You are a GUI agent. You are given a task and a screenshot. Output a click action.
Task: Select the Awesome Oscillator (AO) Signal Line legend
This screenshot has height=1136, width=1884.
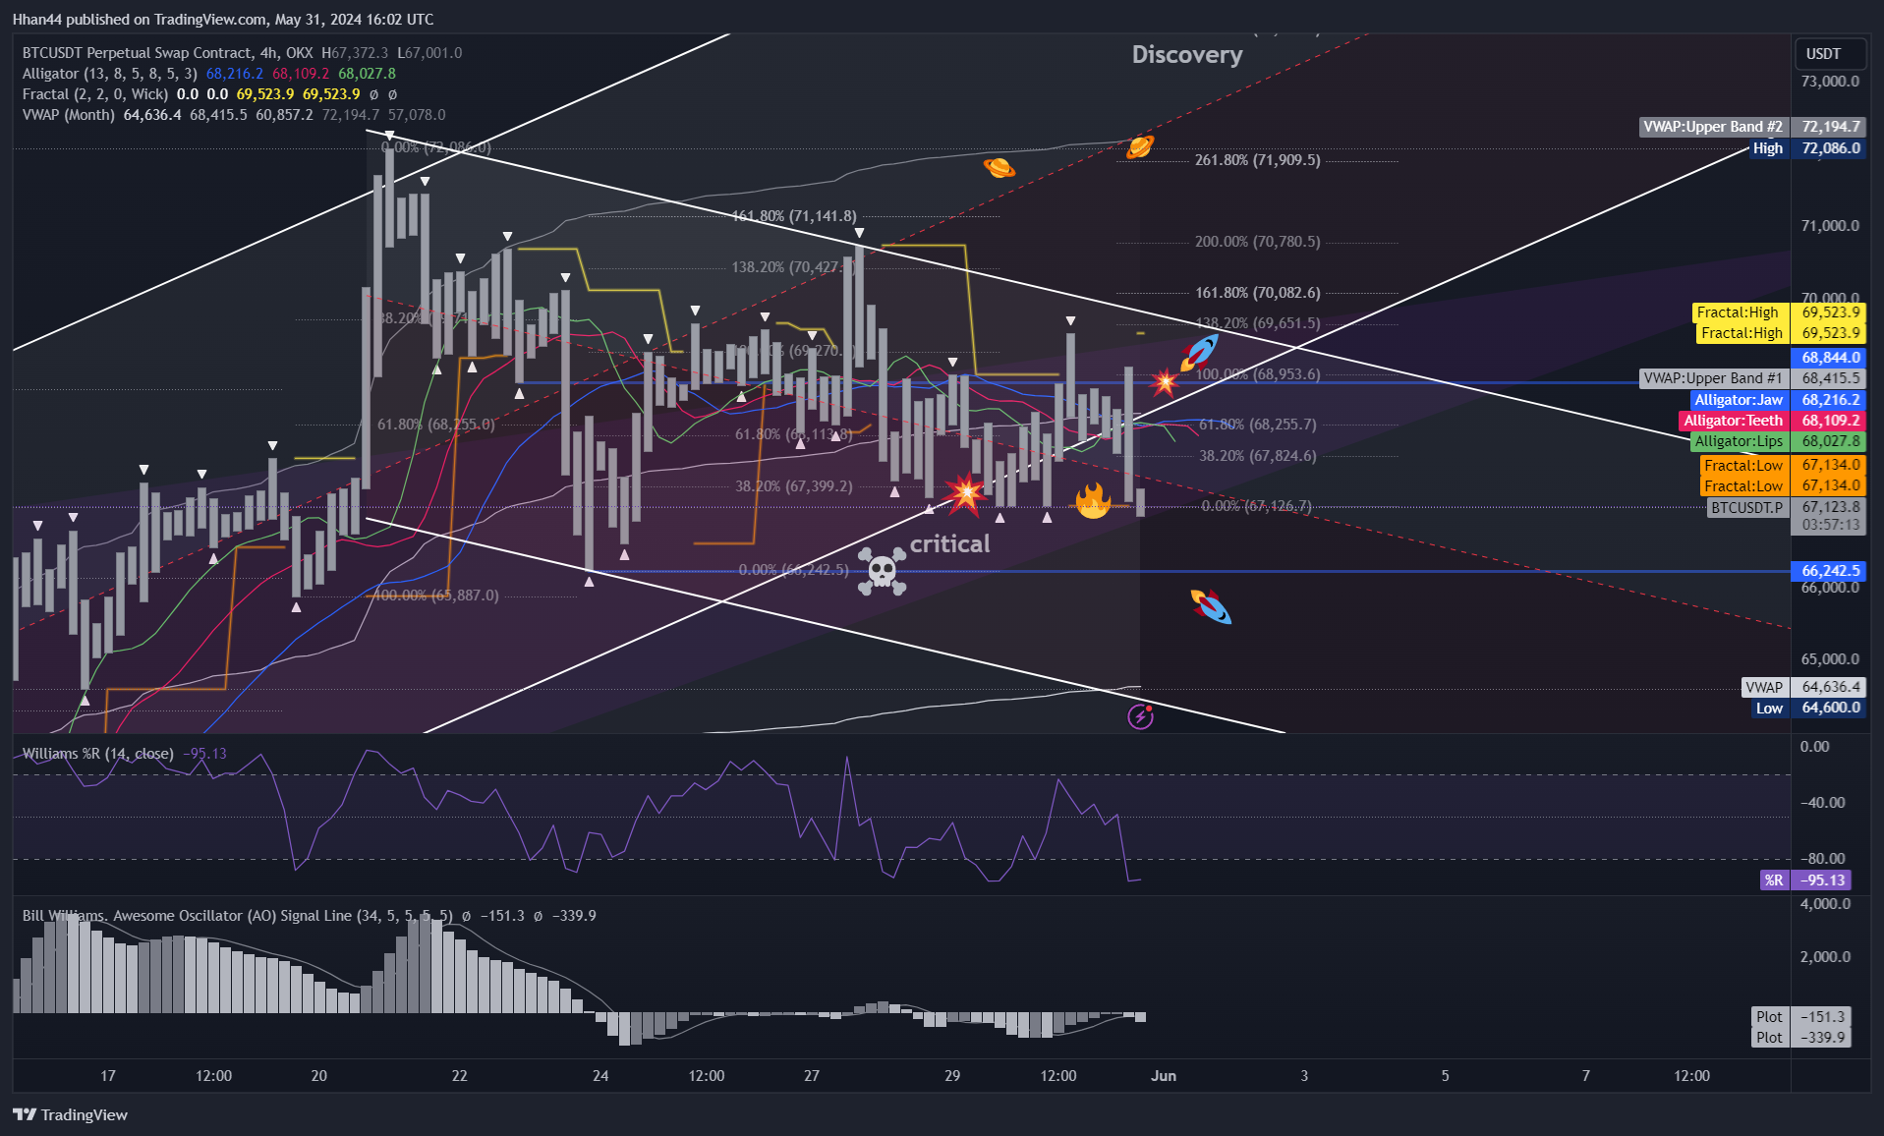pyautogui.click(x=238, y=916)
